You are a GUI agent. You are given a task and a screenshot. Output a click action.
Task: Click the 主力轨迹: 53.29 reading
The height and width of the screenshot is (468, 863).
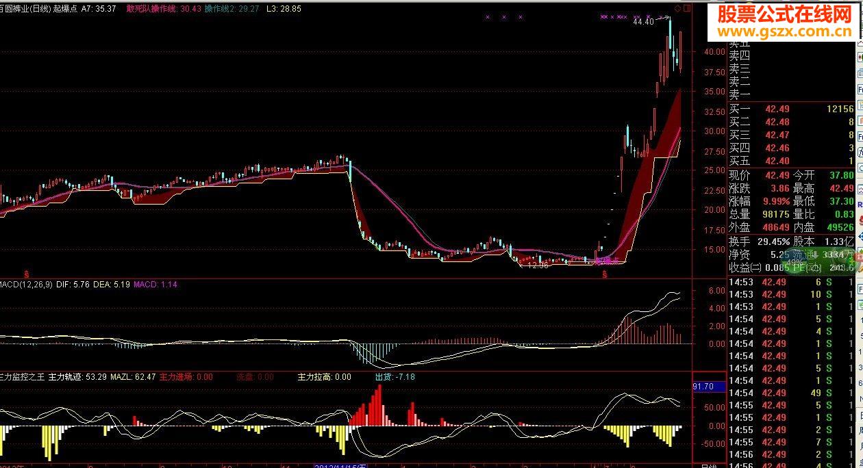point(77,377)
